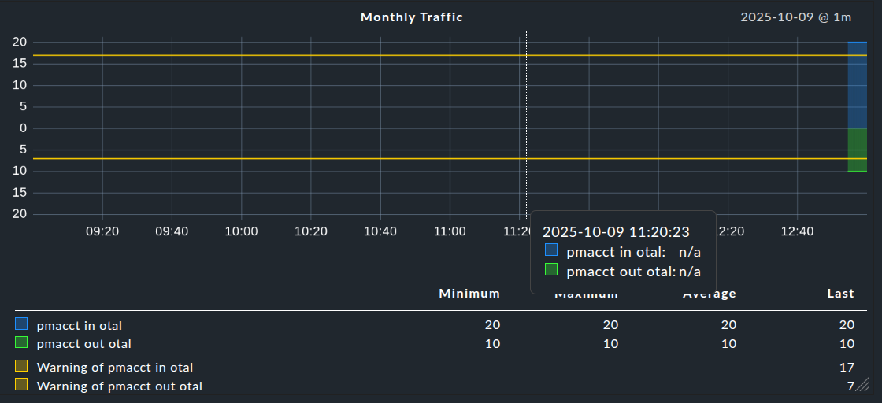Image resolution: width=882 pixels, height=403 pixels.
Task: Click the 'Last' column header
Action: pos(840,294)
